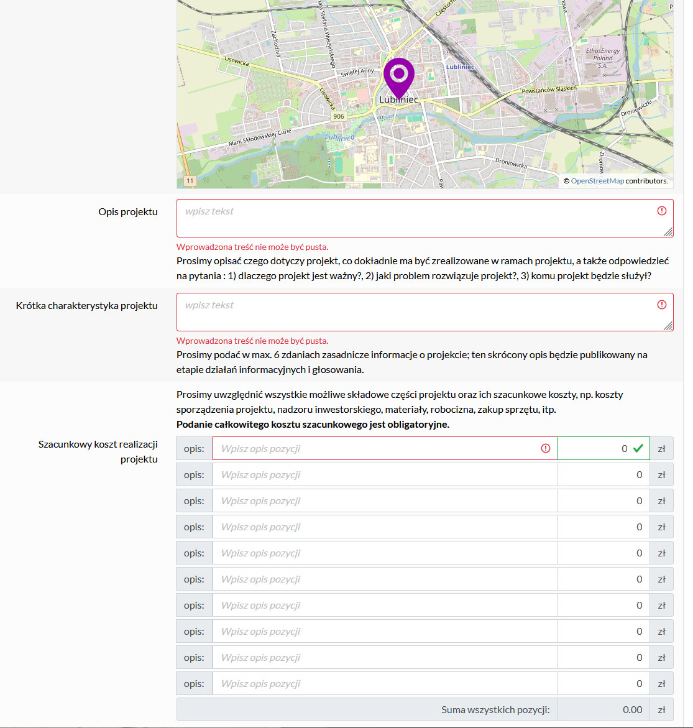Click last cost item amount field
The height and width of the screenshot is (728, 693).
coord(603,684)
